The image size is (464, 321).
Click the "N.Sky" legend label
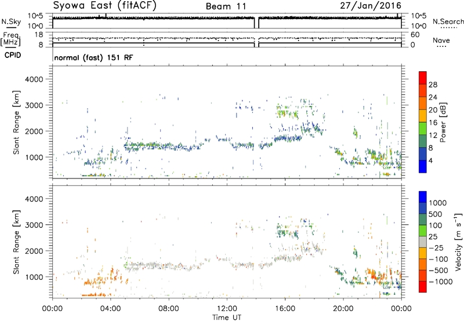[11, 21]
